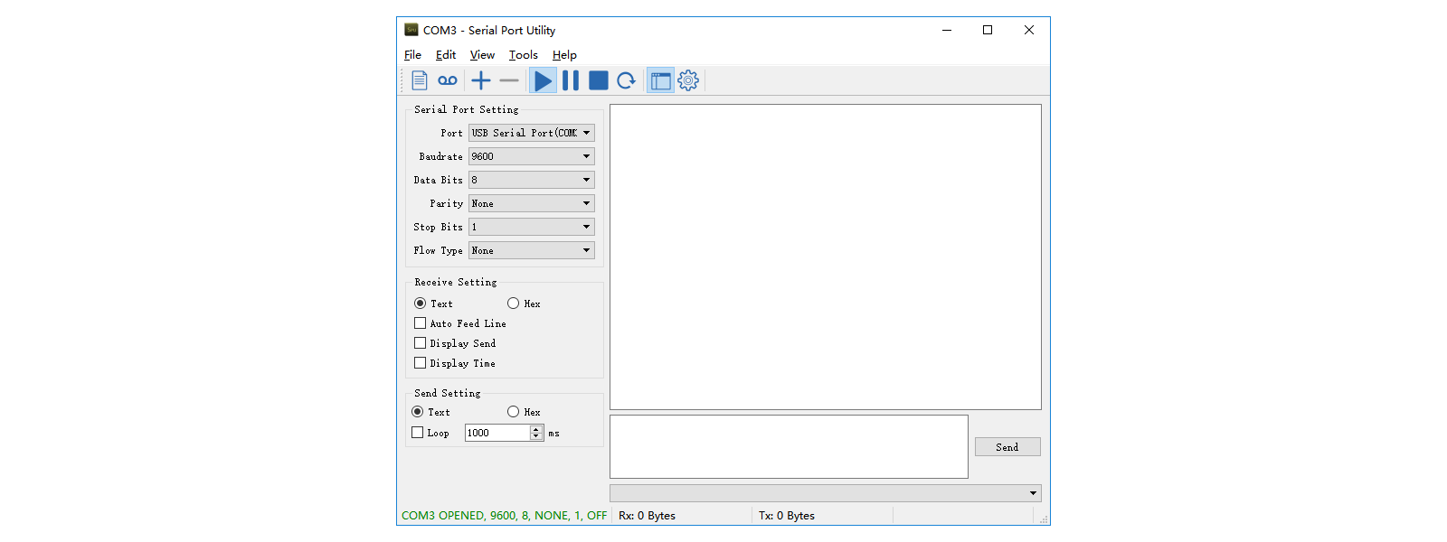Click the "Serial Port Setting" group label
1447x542 pixels.
[x=467, y=109]
